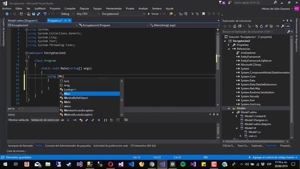Click the Save file toolbar icon
Image resolution: width=300 pixels, height=169 pixels.
click(33, 14)
